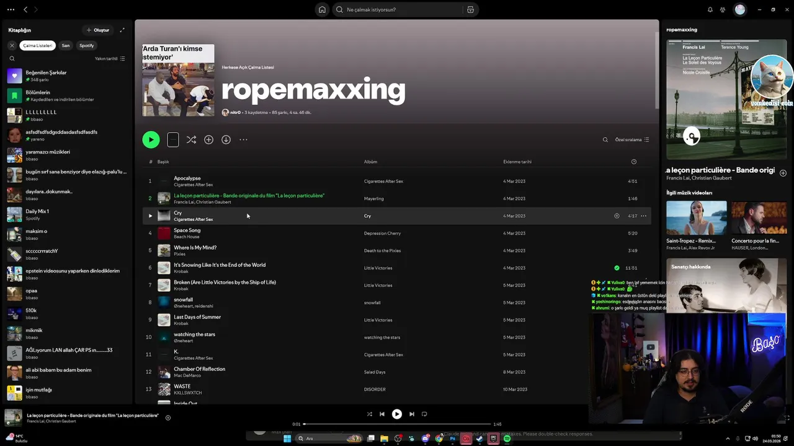This screenshot has width=794, height=446.
Task: Click the duration clock column header
Action: [x=633, y=162]
